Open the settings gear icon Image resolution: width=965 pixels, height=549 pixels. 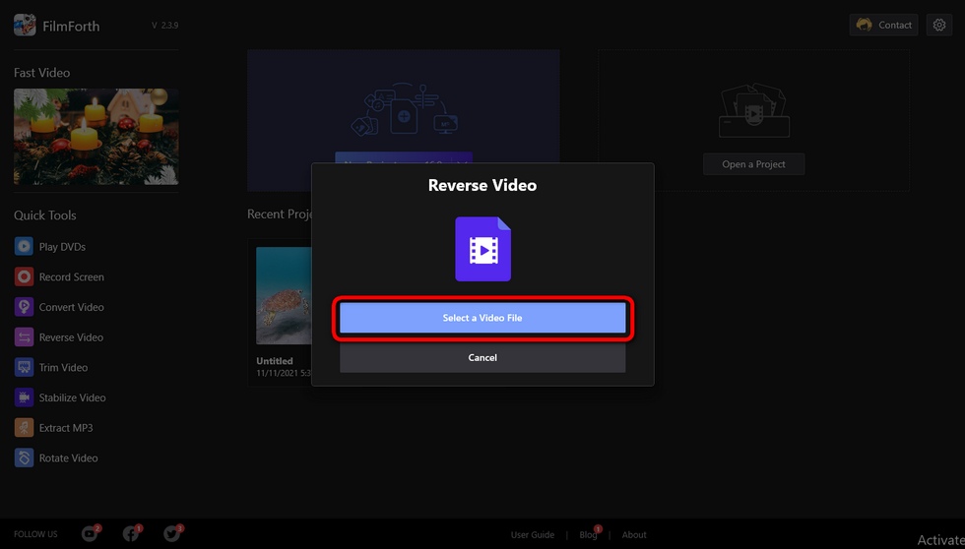click(939, 26)
